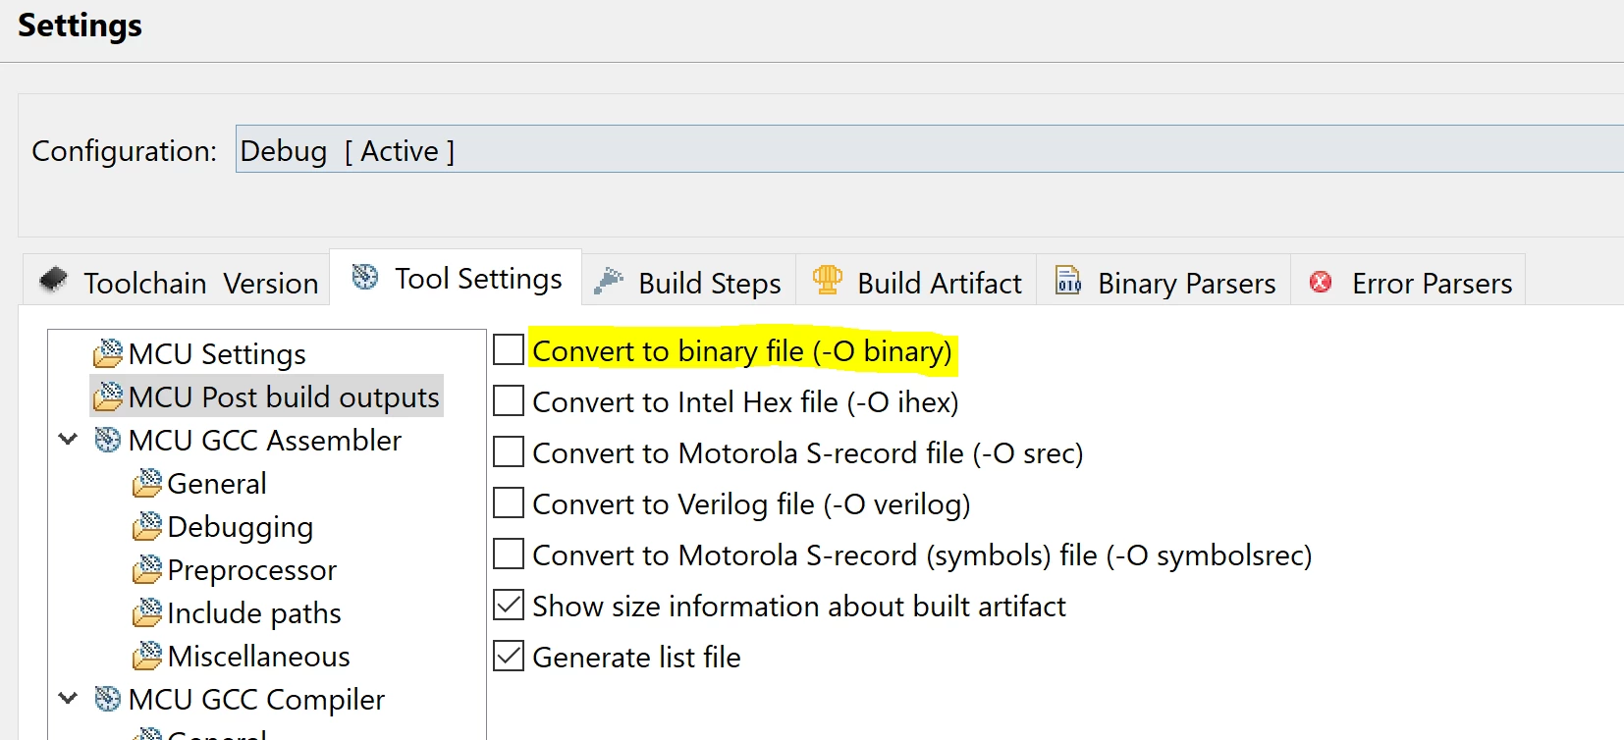The height and width of the screenshot is (740, 1624).
Task: Click the Tool Settings tab gear icon
Action: (x=365, y=277)
